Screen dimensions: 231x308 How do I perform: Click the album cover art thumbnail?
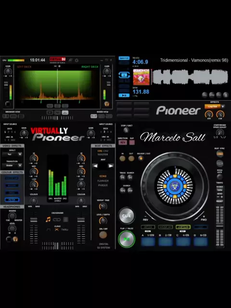tap(141, 77)
